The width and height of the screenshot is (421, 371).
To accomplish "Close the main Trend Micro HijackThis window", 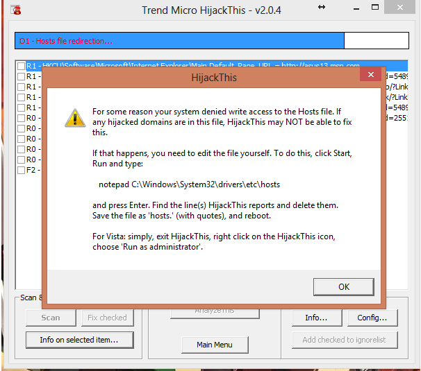I will 399,7.
